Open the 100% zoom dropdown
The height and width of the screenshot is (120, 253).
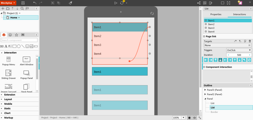tap(183, 118)
